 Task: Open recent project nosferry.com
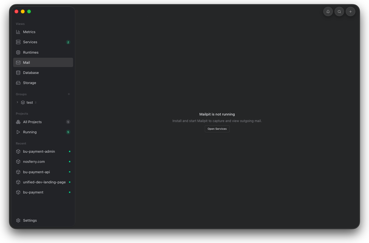coord(43,161)
